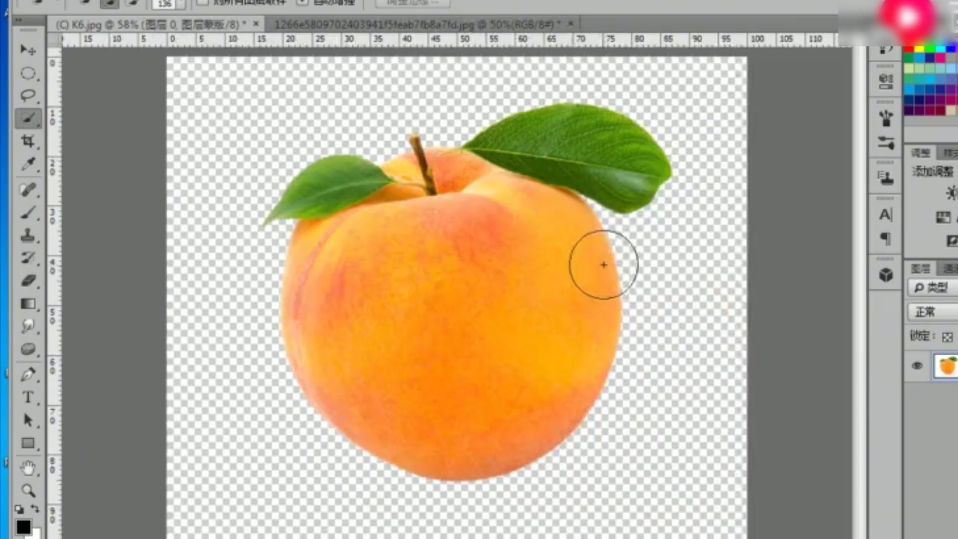Viewport: 958px width, 539px height.
Task: Select the Zoom magnifier tool
Action: tap(28, 491)
